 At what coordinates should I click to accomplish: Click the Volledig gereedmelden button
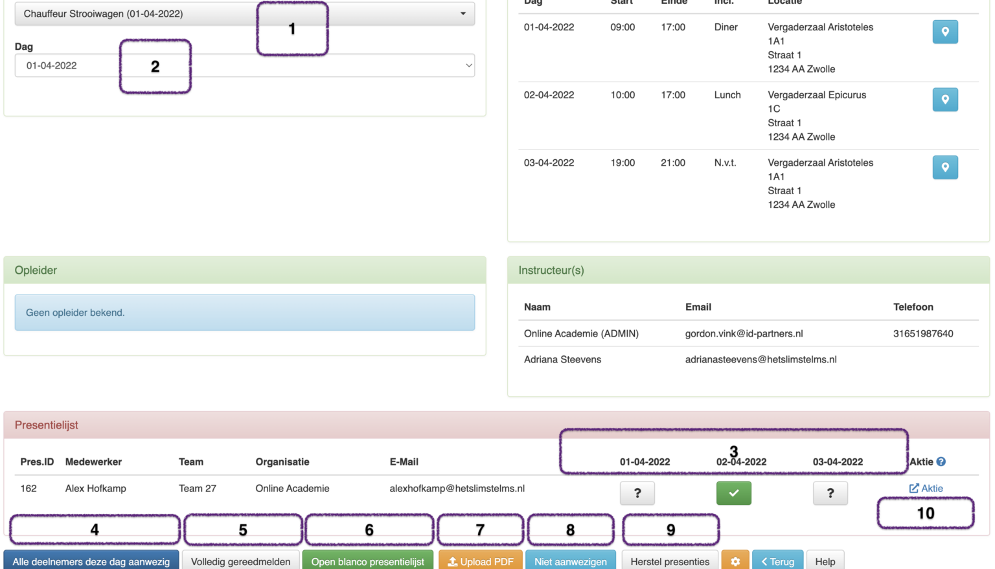click(241, 561)
